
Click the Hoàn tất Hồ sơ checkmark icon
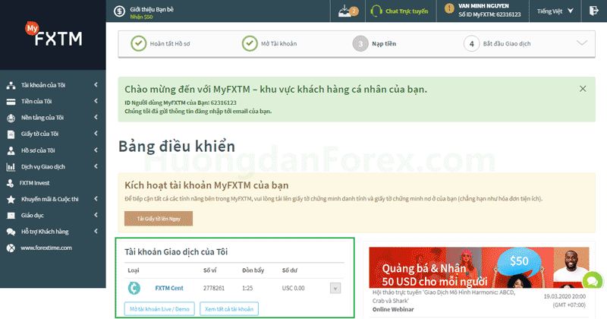coord(138,43)
